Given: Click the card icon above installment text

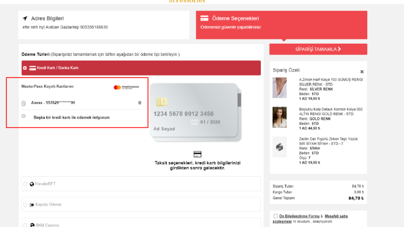Looking at the screenshot, I should (x=197, y=154).
